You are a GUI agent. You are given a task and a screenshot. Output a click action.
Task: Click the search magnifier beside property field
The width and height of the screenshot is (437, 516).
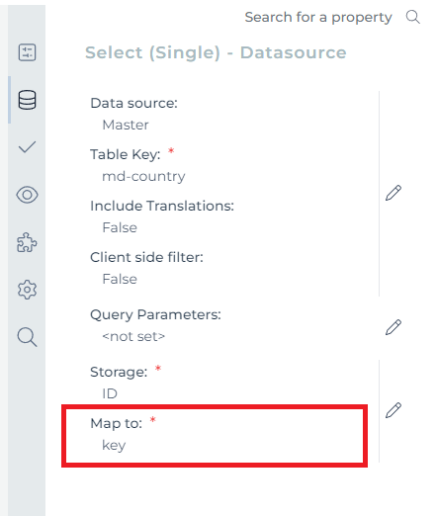pyautogui.click(x=412, y=17)
